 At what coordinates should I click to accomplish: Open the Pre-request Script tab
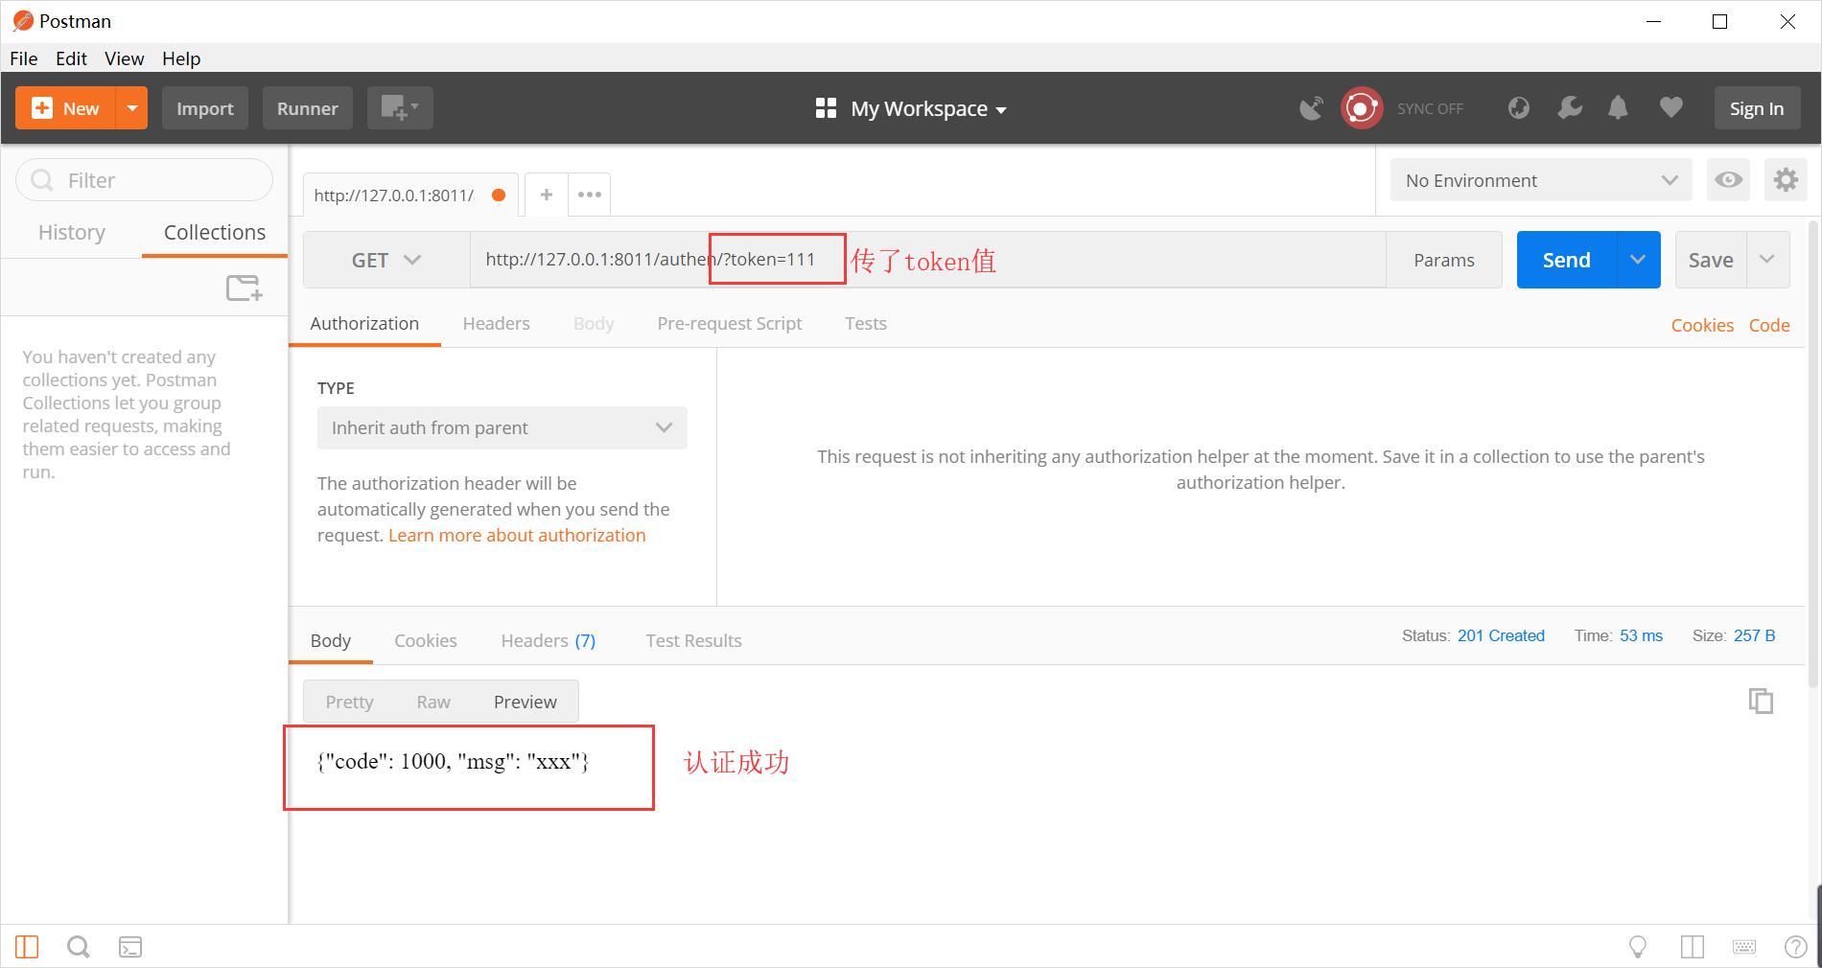point(730,323)
